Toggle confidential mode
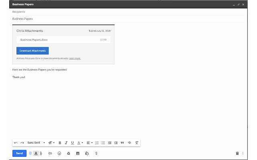 tap(87, 153)
